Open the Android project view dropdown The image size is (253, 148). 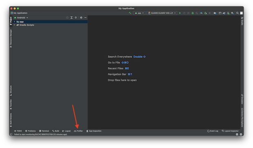pyautogui.click(x=21, y=17)
